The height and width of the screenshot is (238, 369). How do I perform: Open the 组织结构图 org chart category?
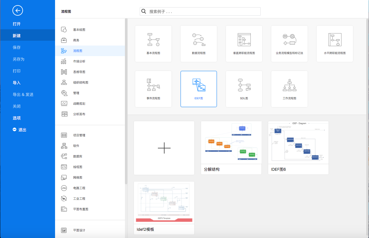(x=80, y=82)
